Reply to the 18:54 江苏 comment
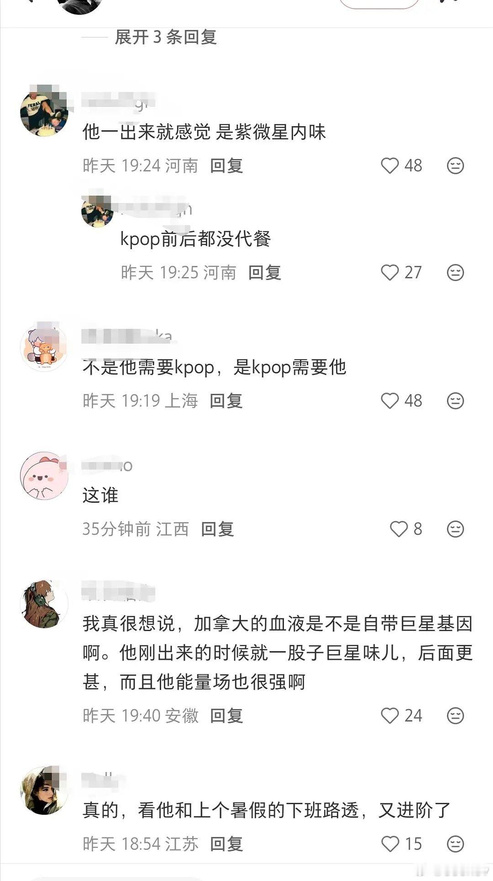This screenshot has height=881, width=493. tap(226, 844)
